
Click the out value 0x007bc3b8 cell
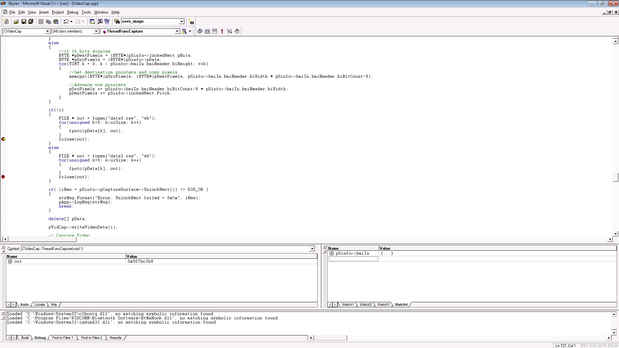pyautogui.click(x=221, y=261)
